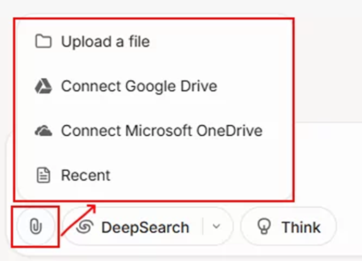Click the document icon next to Recent
This screenshot has height=261, width=362.
pyautogui.click(x=43, y=175)
